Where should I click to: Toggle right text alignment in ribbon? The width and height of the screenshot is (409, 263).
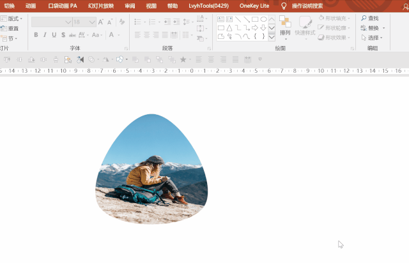pos(156,34)
